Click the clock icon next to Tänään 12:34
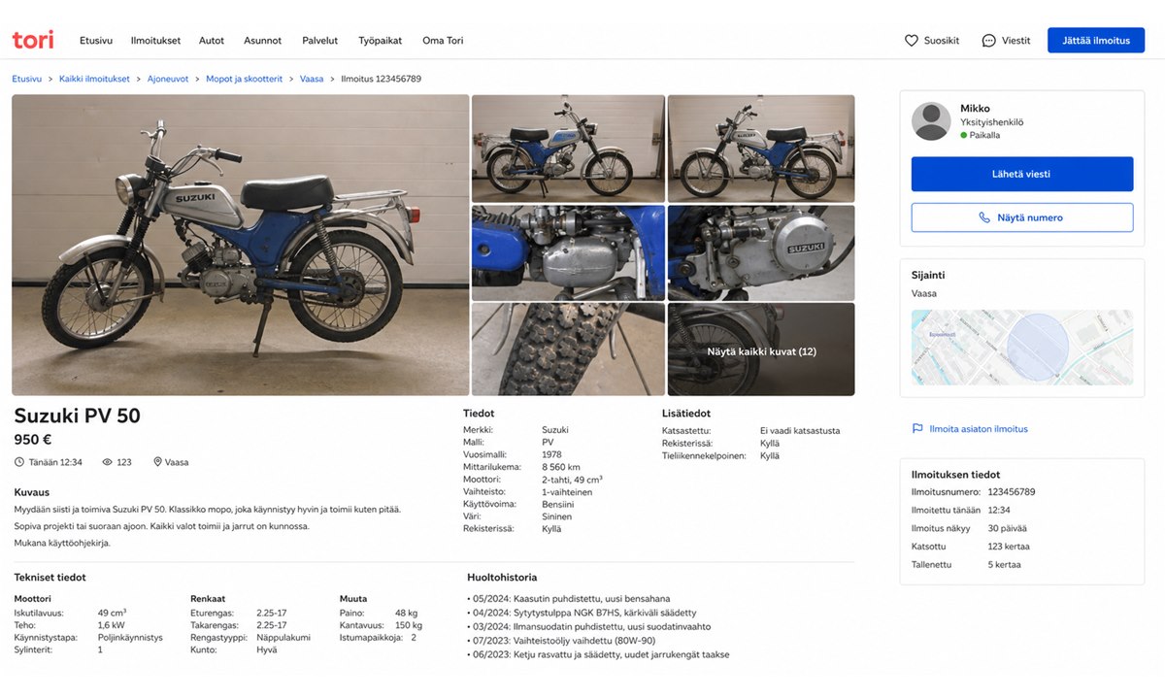 tap(19, 462)
